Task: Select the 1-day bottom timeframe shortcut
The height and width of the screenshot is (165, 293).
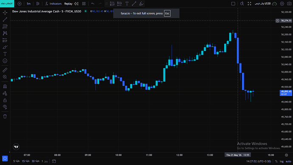Action: [x=45, y=161]
